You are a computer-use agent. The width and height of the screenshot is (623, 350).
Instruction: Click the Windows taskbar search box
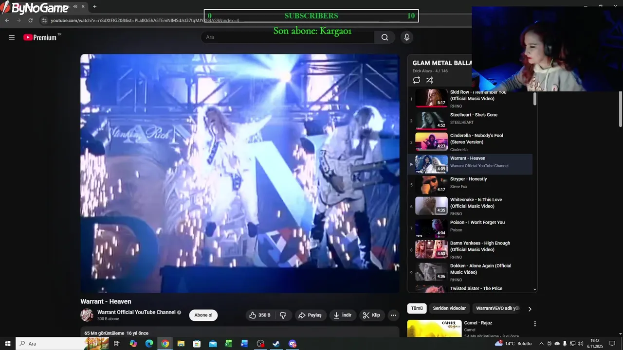click(62, 344)
